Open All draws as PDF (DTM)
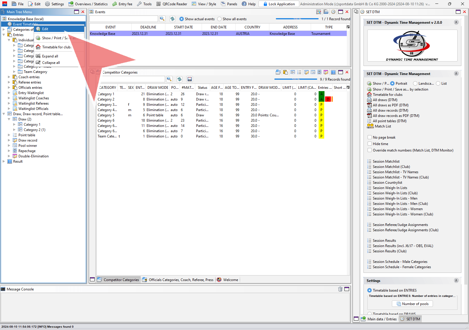Image resolution: width=469 pixels, height=330 pixels. click(x=390, y=105)
